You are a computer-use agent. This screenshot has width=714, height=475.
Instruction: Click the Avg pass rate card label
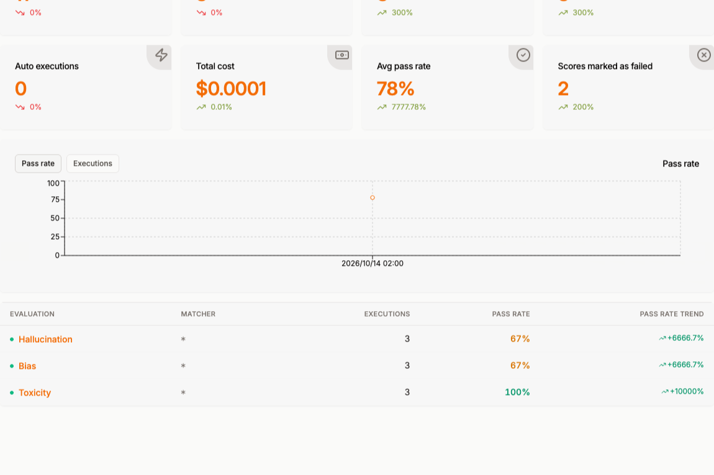[404, 66]
